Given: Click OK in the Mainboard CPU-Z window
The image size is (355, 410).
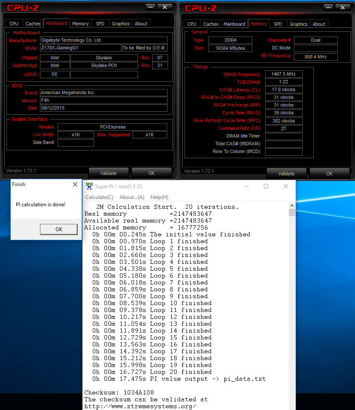Looking at the screenshot, I should [x=152, y=173].
